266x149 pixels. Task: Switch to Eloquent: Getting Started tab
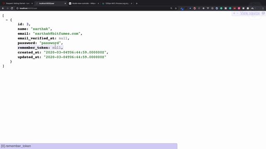tap(17, 3)
